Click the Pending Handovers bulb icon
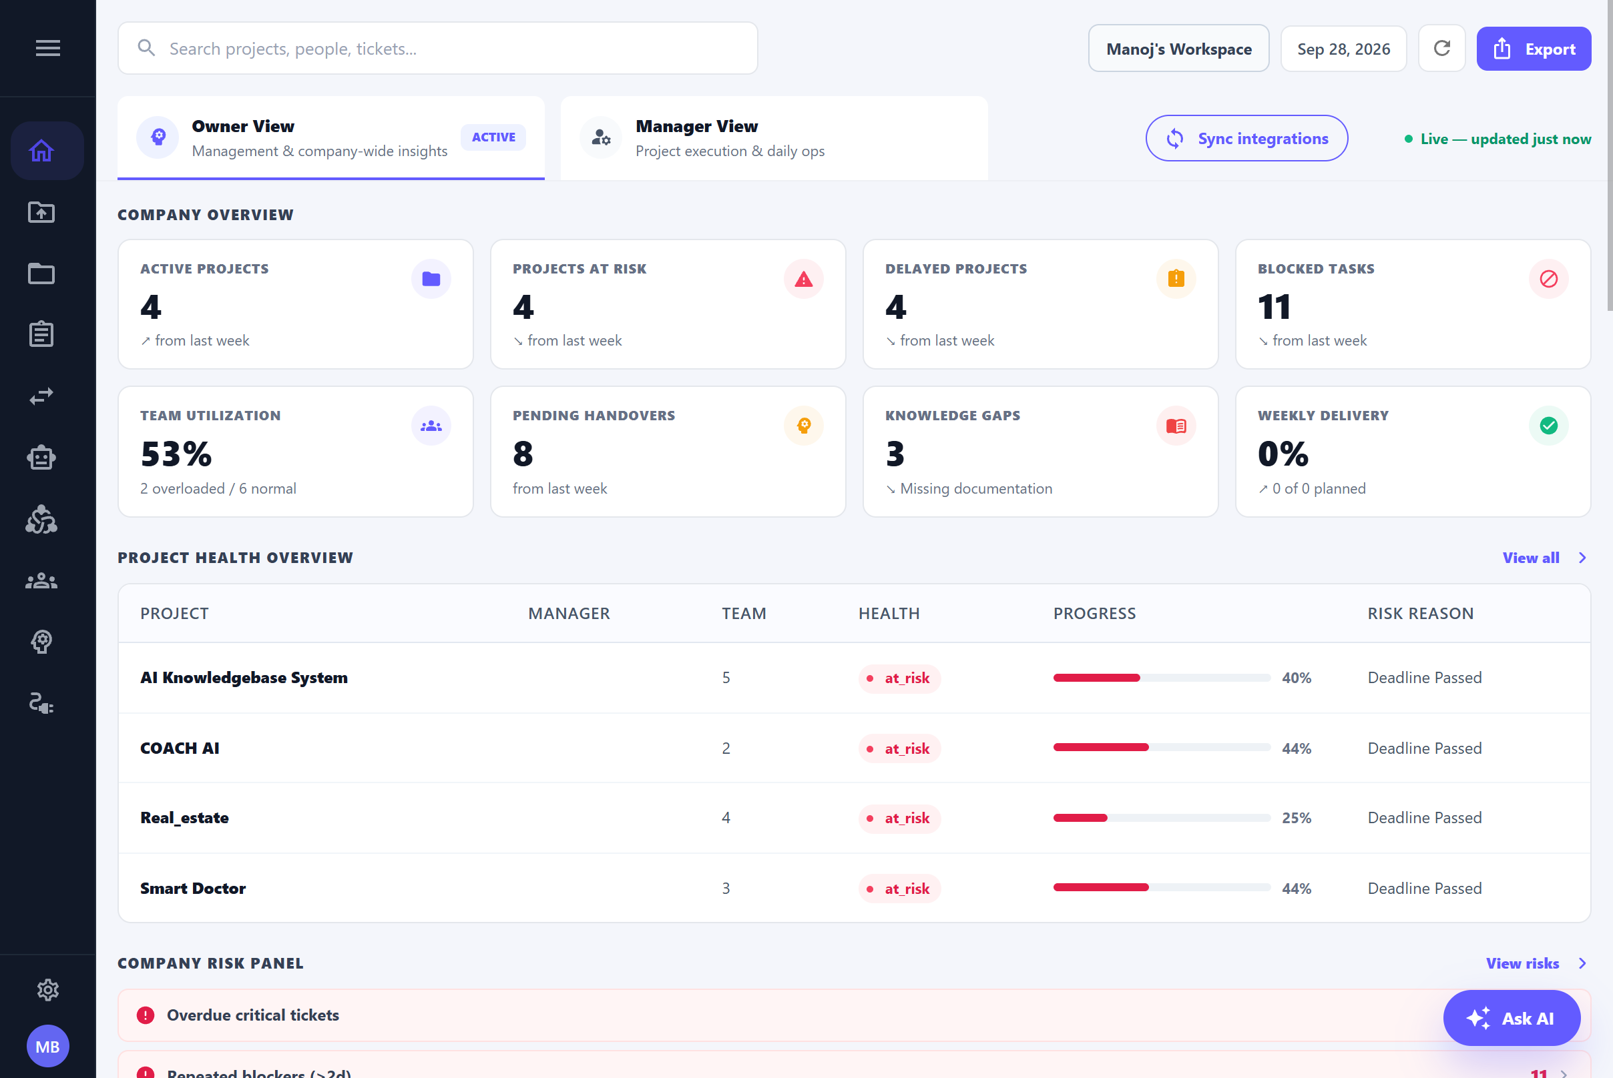1613x1078 pixels. click(803, 426)
